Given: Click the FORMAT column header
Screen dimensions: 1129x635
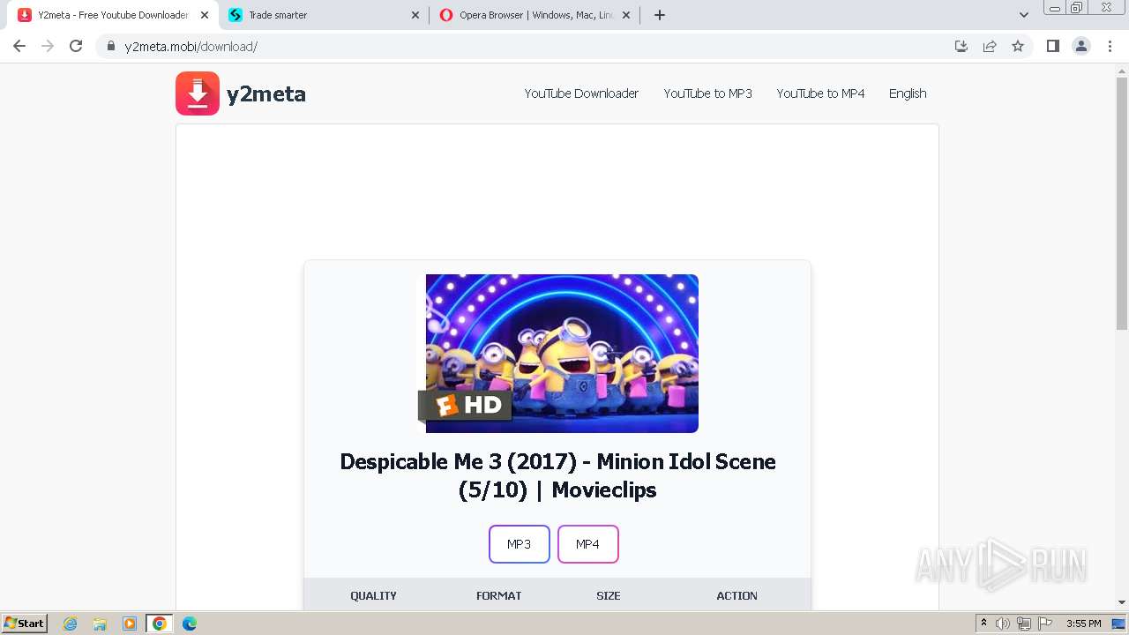Looking at the screenshot, I should 499,596.
